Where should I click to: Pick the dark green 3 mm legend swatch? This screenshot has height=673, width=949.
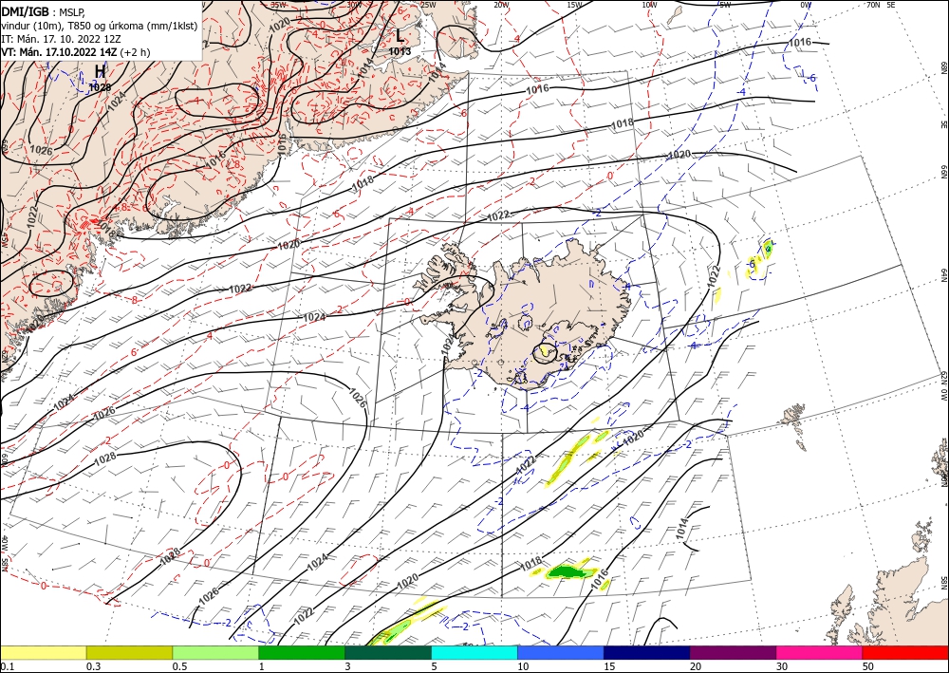tap(388, 652)
